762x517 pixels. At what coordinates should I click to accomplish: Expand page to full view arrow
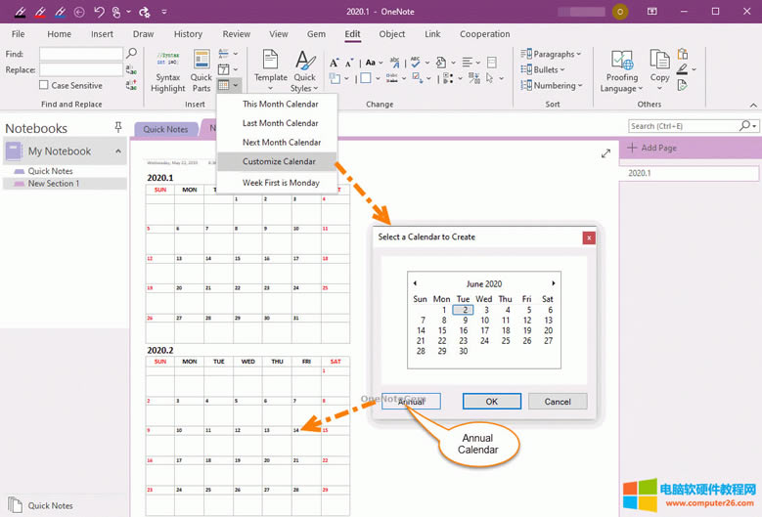point(606,152)
